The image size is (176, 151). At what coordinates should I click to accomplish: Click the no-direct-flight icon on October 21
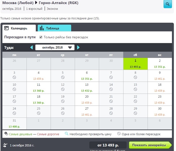(111, 101)
